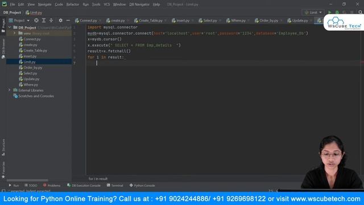Click the PyCharm application logo icon

(x=4, y=4)
